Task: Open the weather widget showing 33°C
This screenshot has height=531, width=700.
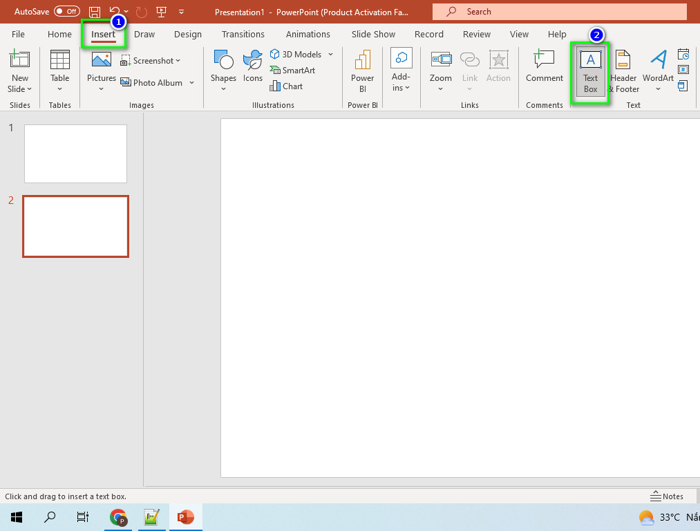Action: 669,517
